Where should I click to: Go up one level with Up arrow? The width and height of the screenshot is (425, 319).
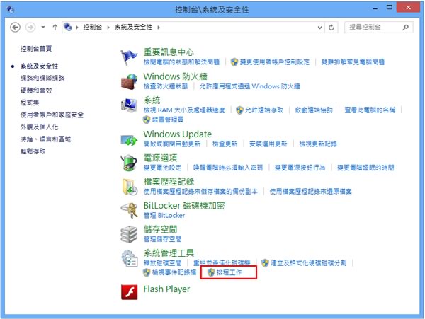coord(55,28)
